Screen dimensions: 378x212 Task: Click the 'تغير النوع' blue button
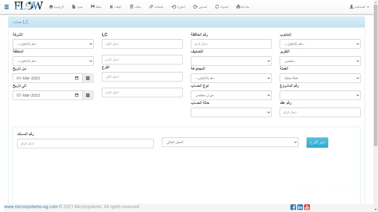(x=317, y=142)
